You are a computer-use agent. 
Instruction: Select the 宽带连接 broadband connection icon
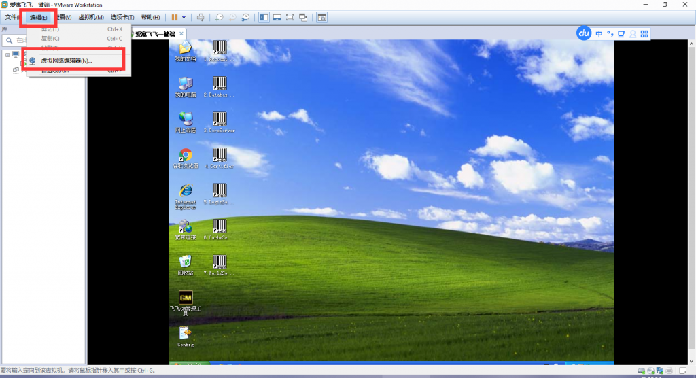[186, 230]
